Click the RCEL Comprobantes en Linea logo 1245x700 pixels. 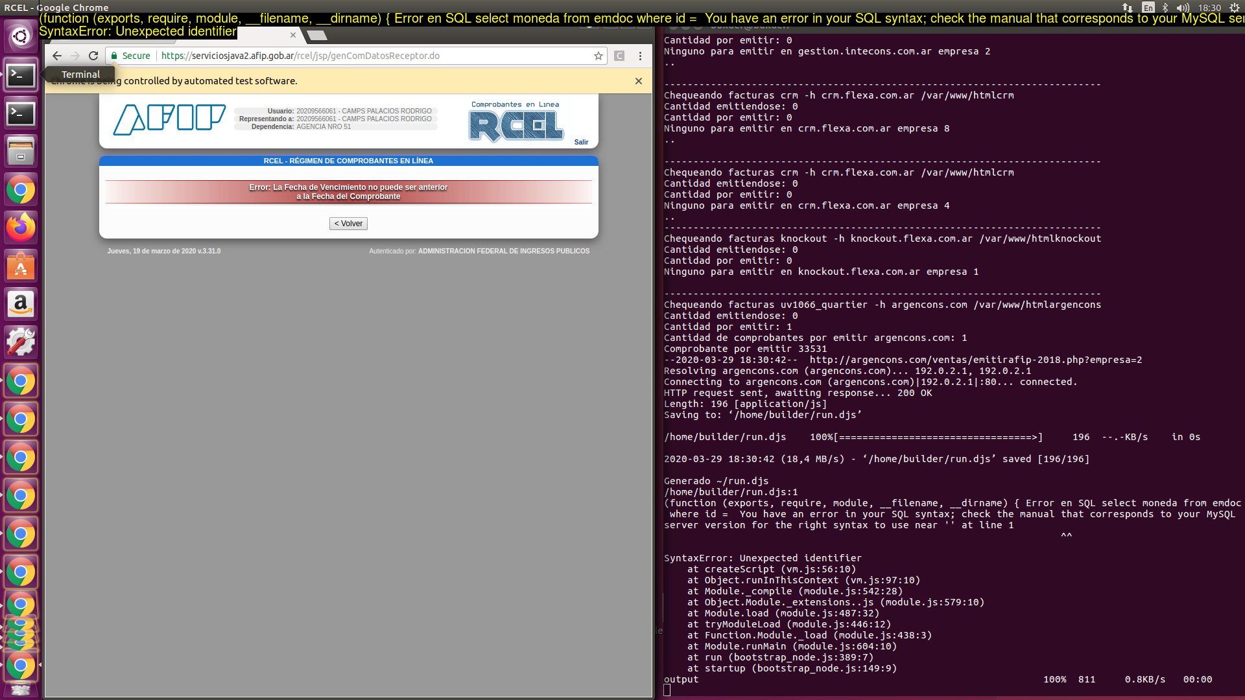click(516, 122)
